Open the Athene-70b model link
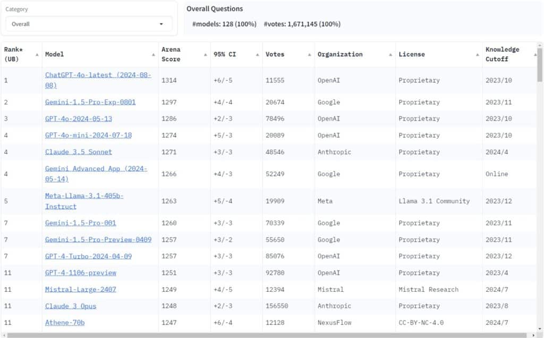The image size is (544, 338). pos(65,323)
